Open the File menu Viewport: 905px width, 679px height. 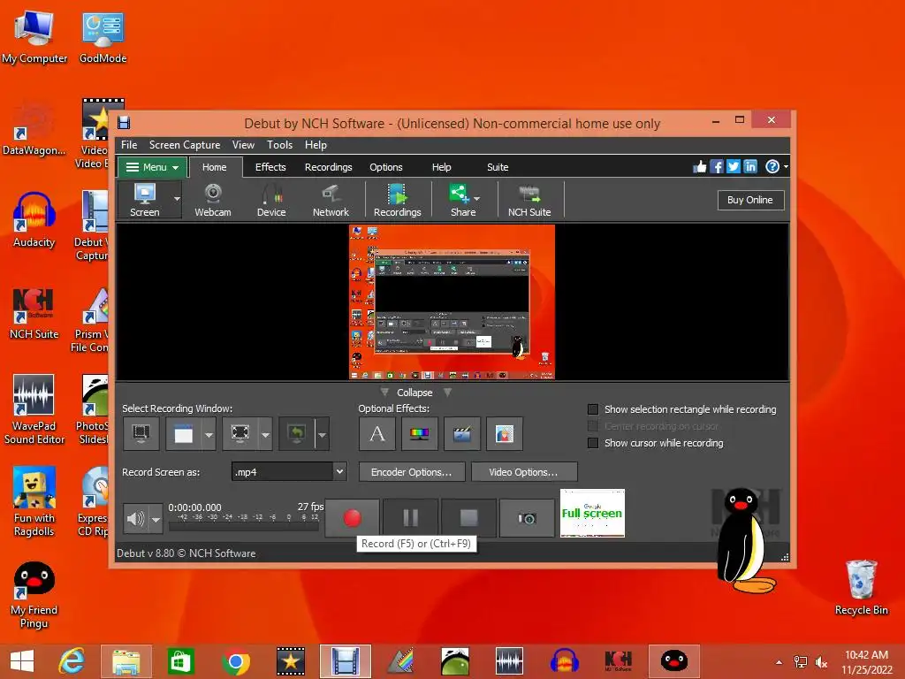pyautogui.click(x=129, y=145)
